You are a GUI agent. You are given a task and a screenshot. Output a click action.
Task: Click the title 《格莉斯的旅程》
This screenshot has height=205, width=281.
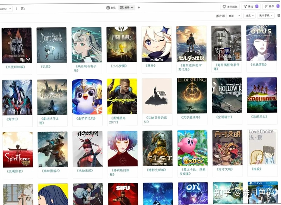120,172
